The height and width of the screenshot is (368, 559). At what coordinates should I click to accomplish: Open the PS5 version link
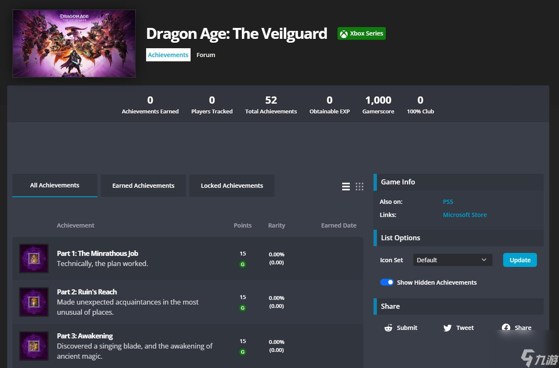[448, 202]
